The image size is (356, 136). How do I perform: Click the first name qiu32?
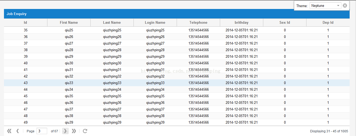pos(69,76)
